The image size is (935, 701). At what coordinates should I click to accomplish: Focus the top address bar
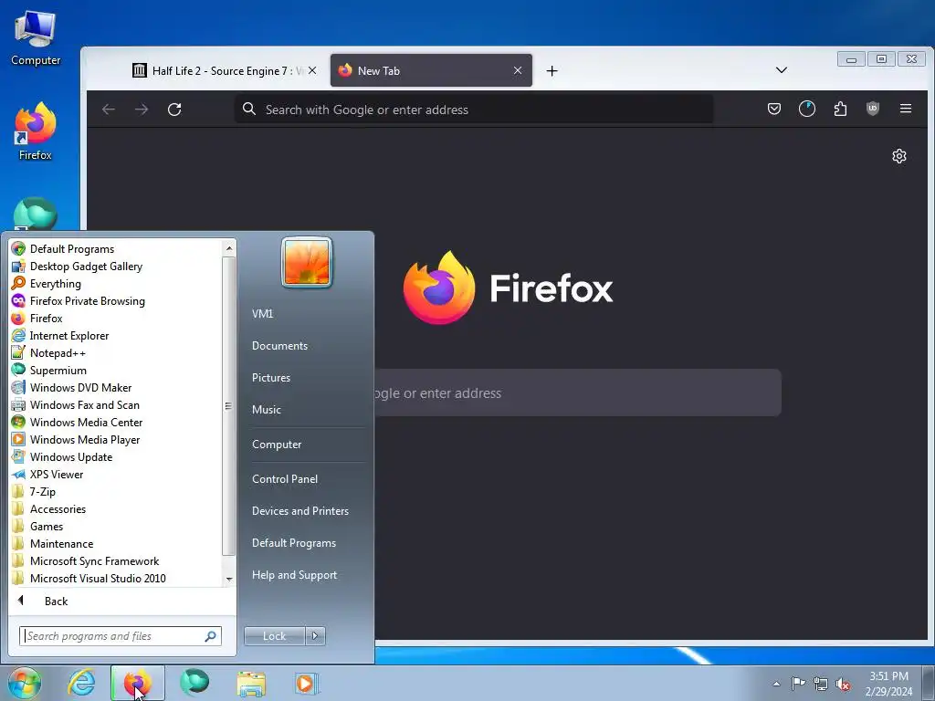pyautogui.click(x=474, y=110)
